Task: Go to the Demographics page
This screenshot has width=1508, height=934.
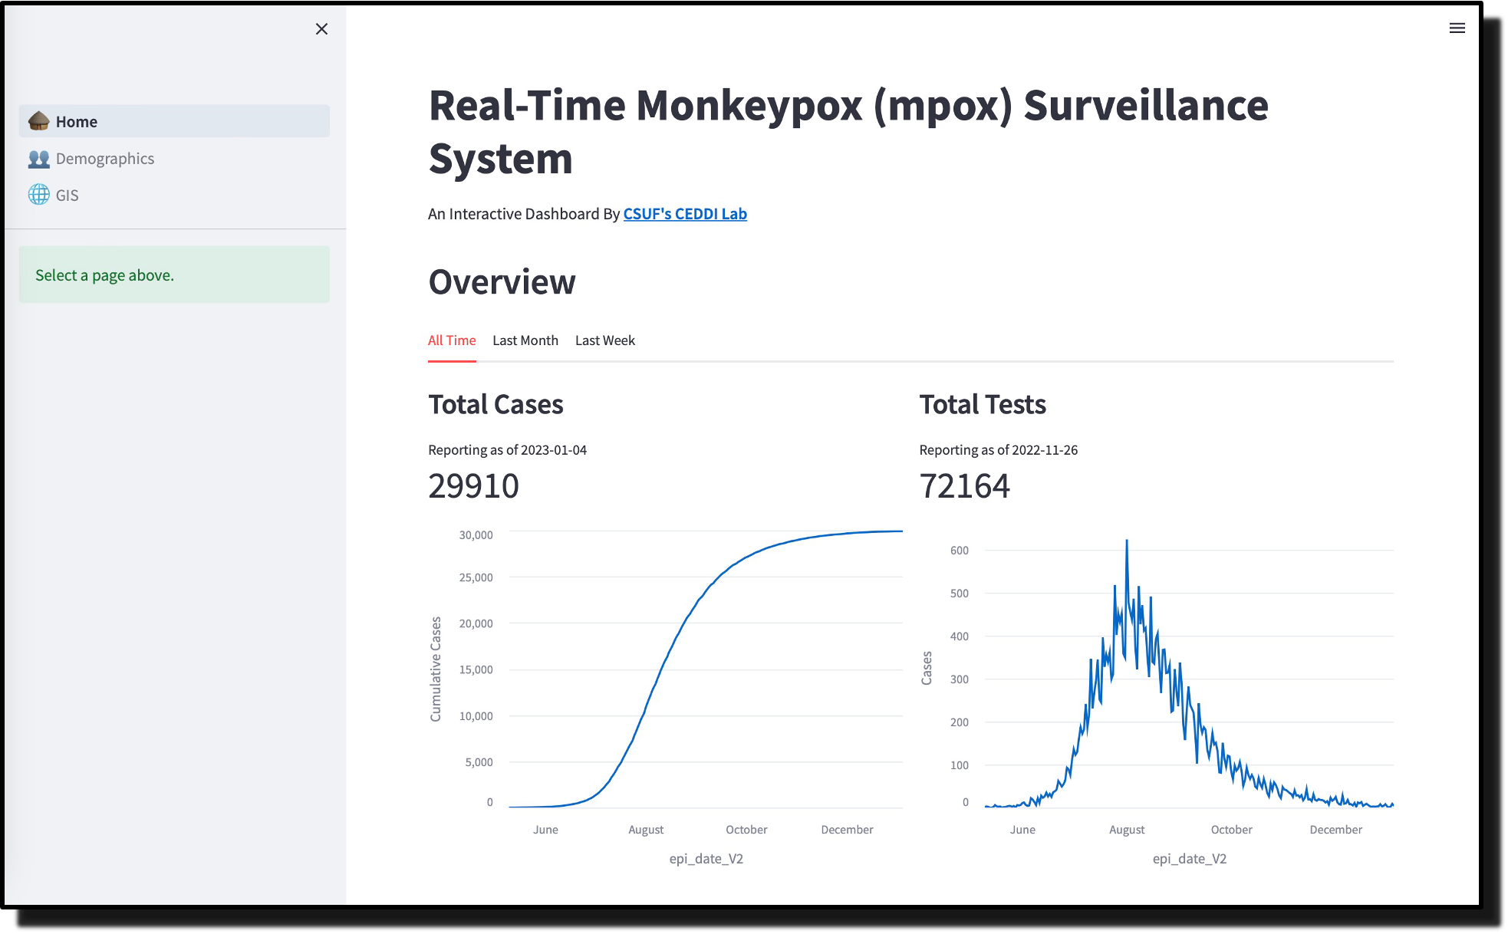Action: (105, 159)
